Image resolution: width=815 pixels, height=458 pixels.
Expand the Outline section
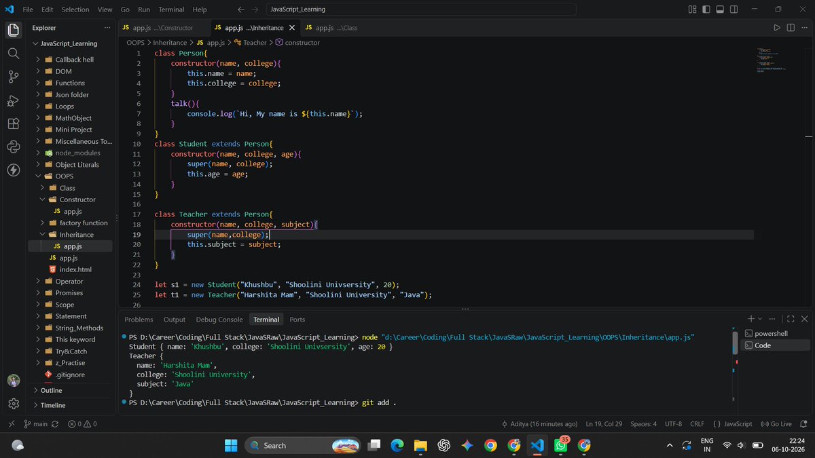click(71, 390)
